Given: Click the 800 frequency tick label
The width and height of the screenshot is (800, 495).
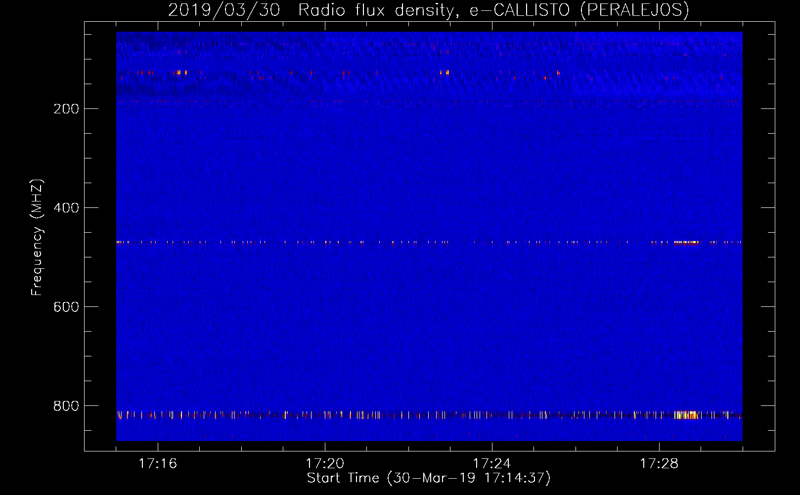Looking at the screenshot, I should coord(66,406).
